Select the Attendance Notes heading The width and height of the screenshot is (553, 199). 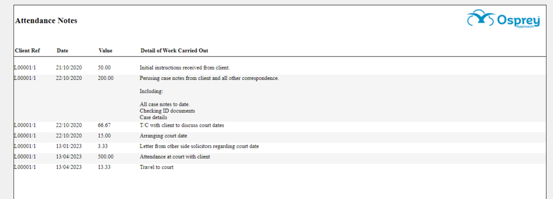tap(46, 21)
